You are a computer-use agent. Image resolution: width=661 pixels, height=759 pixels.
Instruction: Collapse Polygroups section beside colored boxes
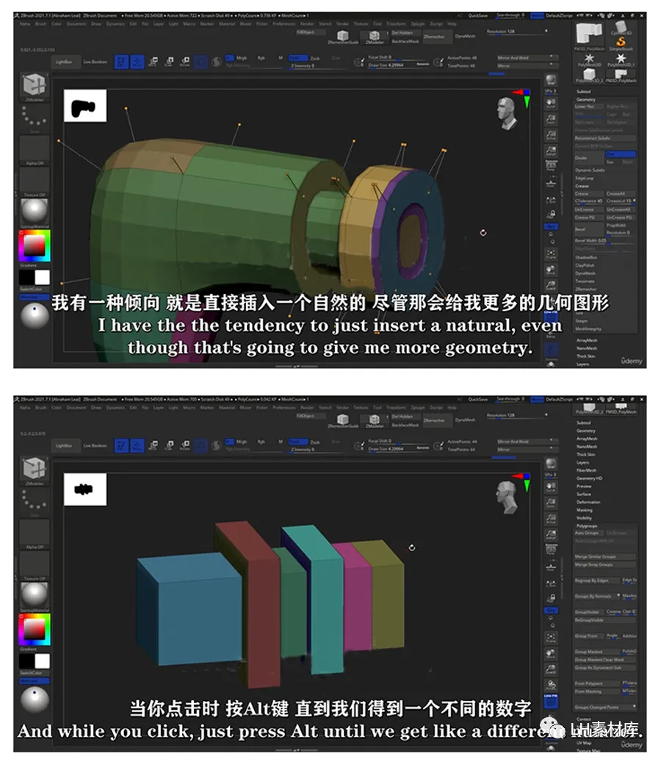(x=587, y=525)
